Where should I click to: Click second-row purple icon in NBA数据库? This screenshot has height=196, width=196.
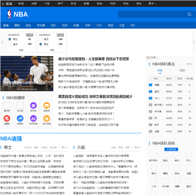tap(33, 119)
